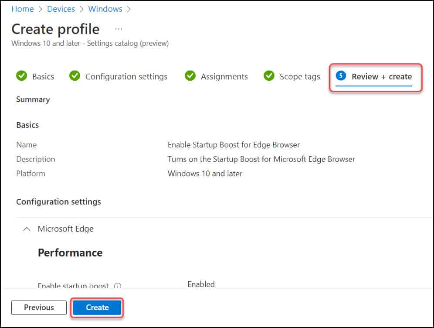Click the 'Platform' field label
434x328 pixels.
pyautogui.click(x=31, y=174)
